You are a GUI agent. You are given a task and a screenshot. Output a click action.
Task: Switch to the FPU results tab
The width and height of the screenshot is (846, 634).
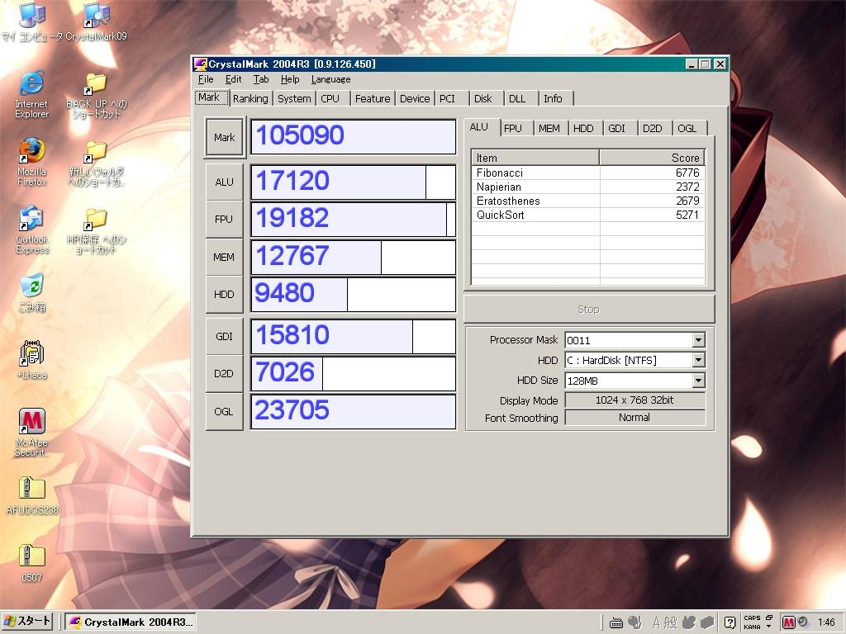coord(512,128)
